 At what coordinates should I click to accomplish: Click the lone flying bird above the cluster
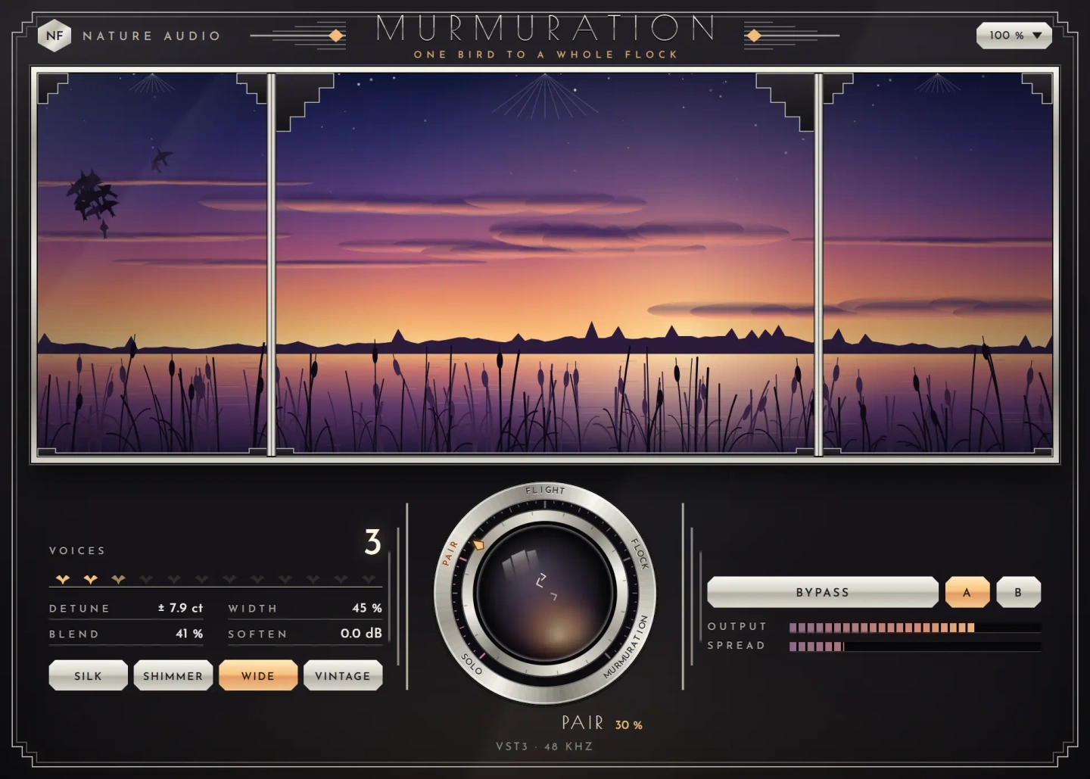point(160,159)
